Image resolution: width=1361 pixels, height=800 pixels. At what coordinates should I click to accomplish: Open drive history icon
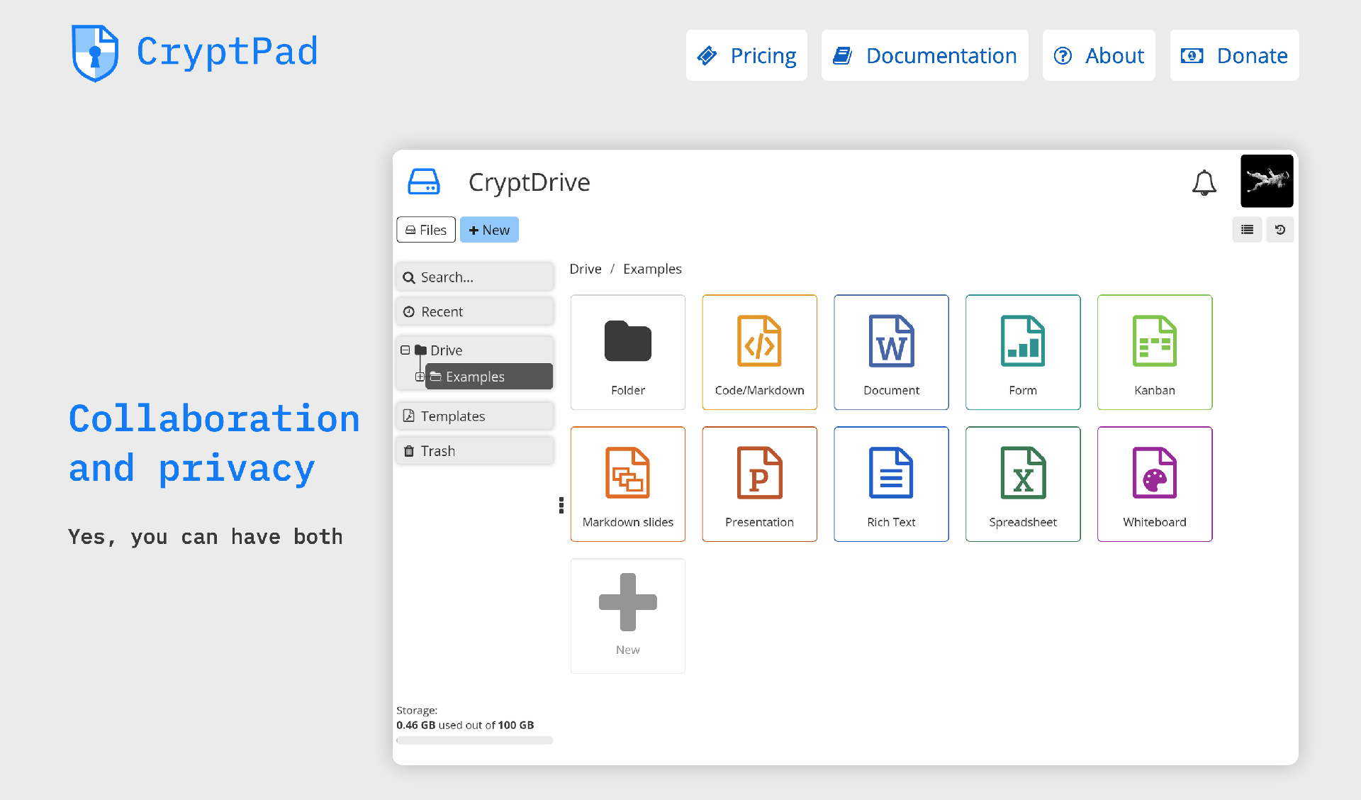coord(1280,230)
